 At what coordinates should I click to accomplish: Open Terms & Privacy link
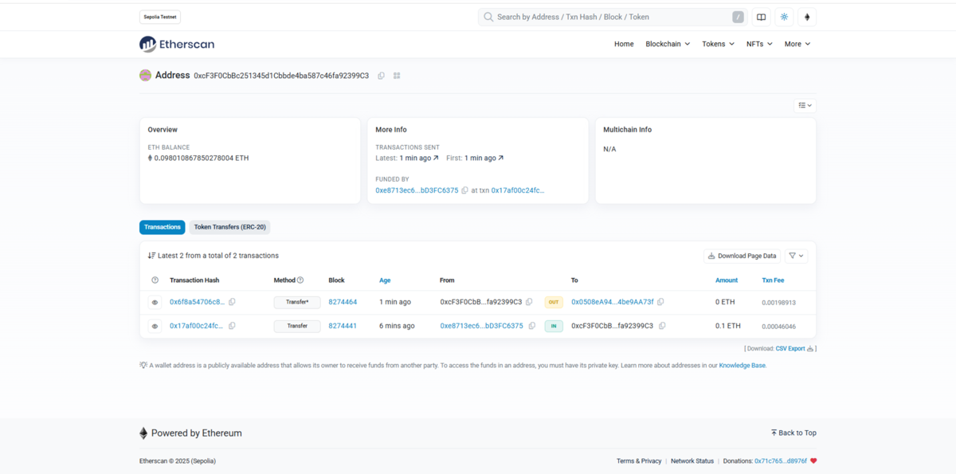[x=639, y=461]
